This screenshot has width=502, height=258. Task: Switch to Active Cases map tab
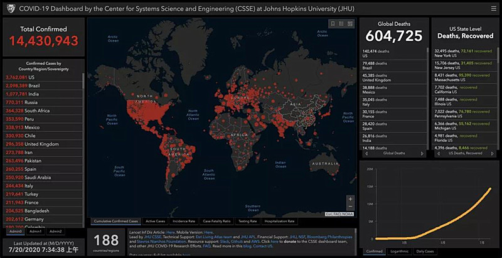[155, 221]
